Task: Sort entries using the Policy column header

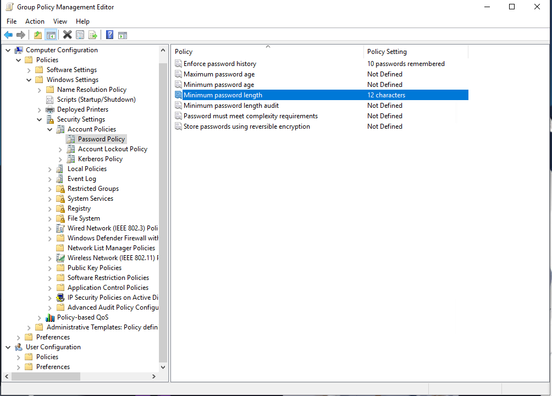Action: click(x=267, y=51)
